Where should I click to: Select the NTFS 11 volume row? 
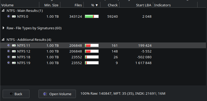tap(103, 45)
